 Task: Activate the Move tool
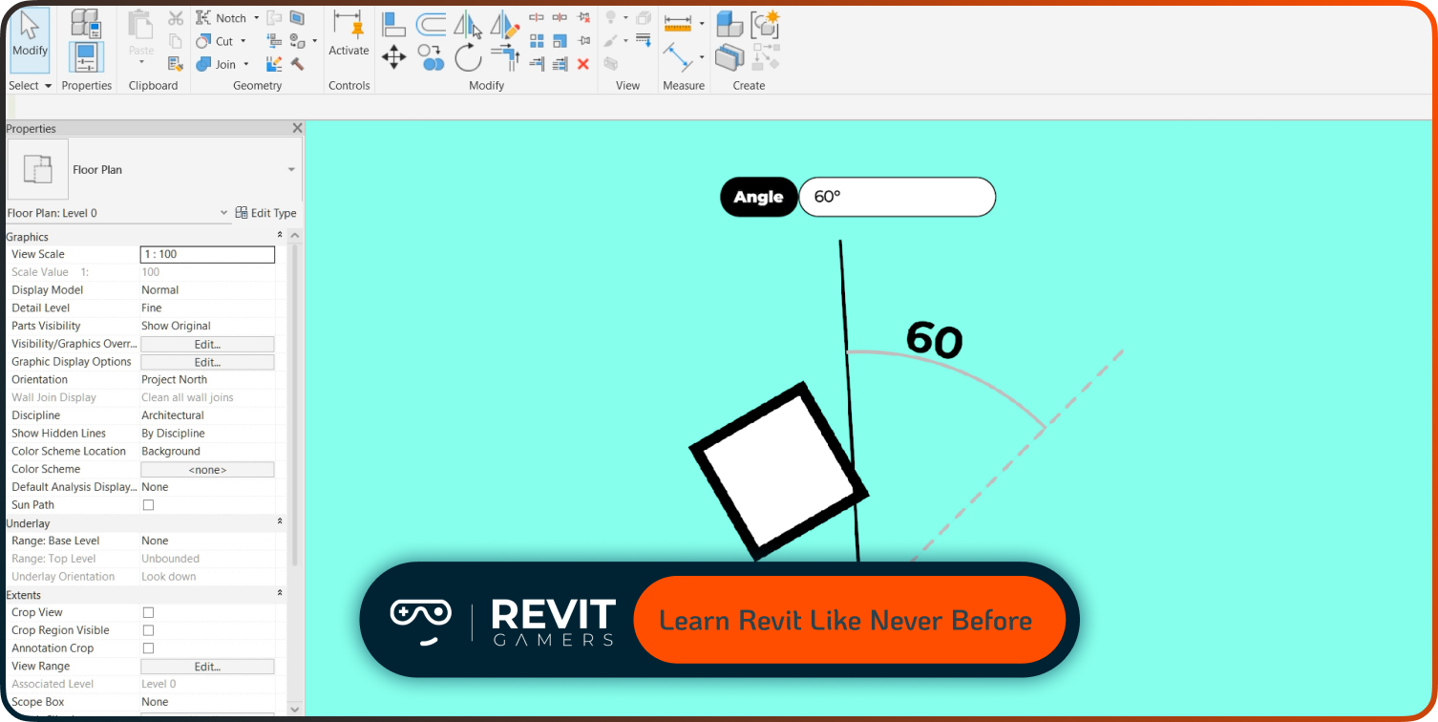393,56
